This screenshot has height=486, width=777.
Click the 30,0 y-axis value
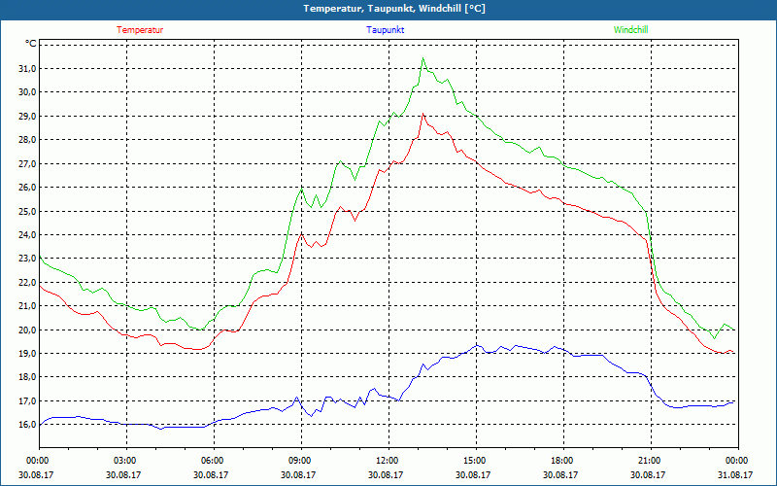tap(27, 92)
